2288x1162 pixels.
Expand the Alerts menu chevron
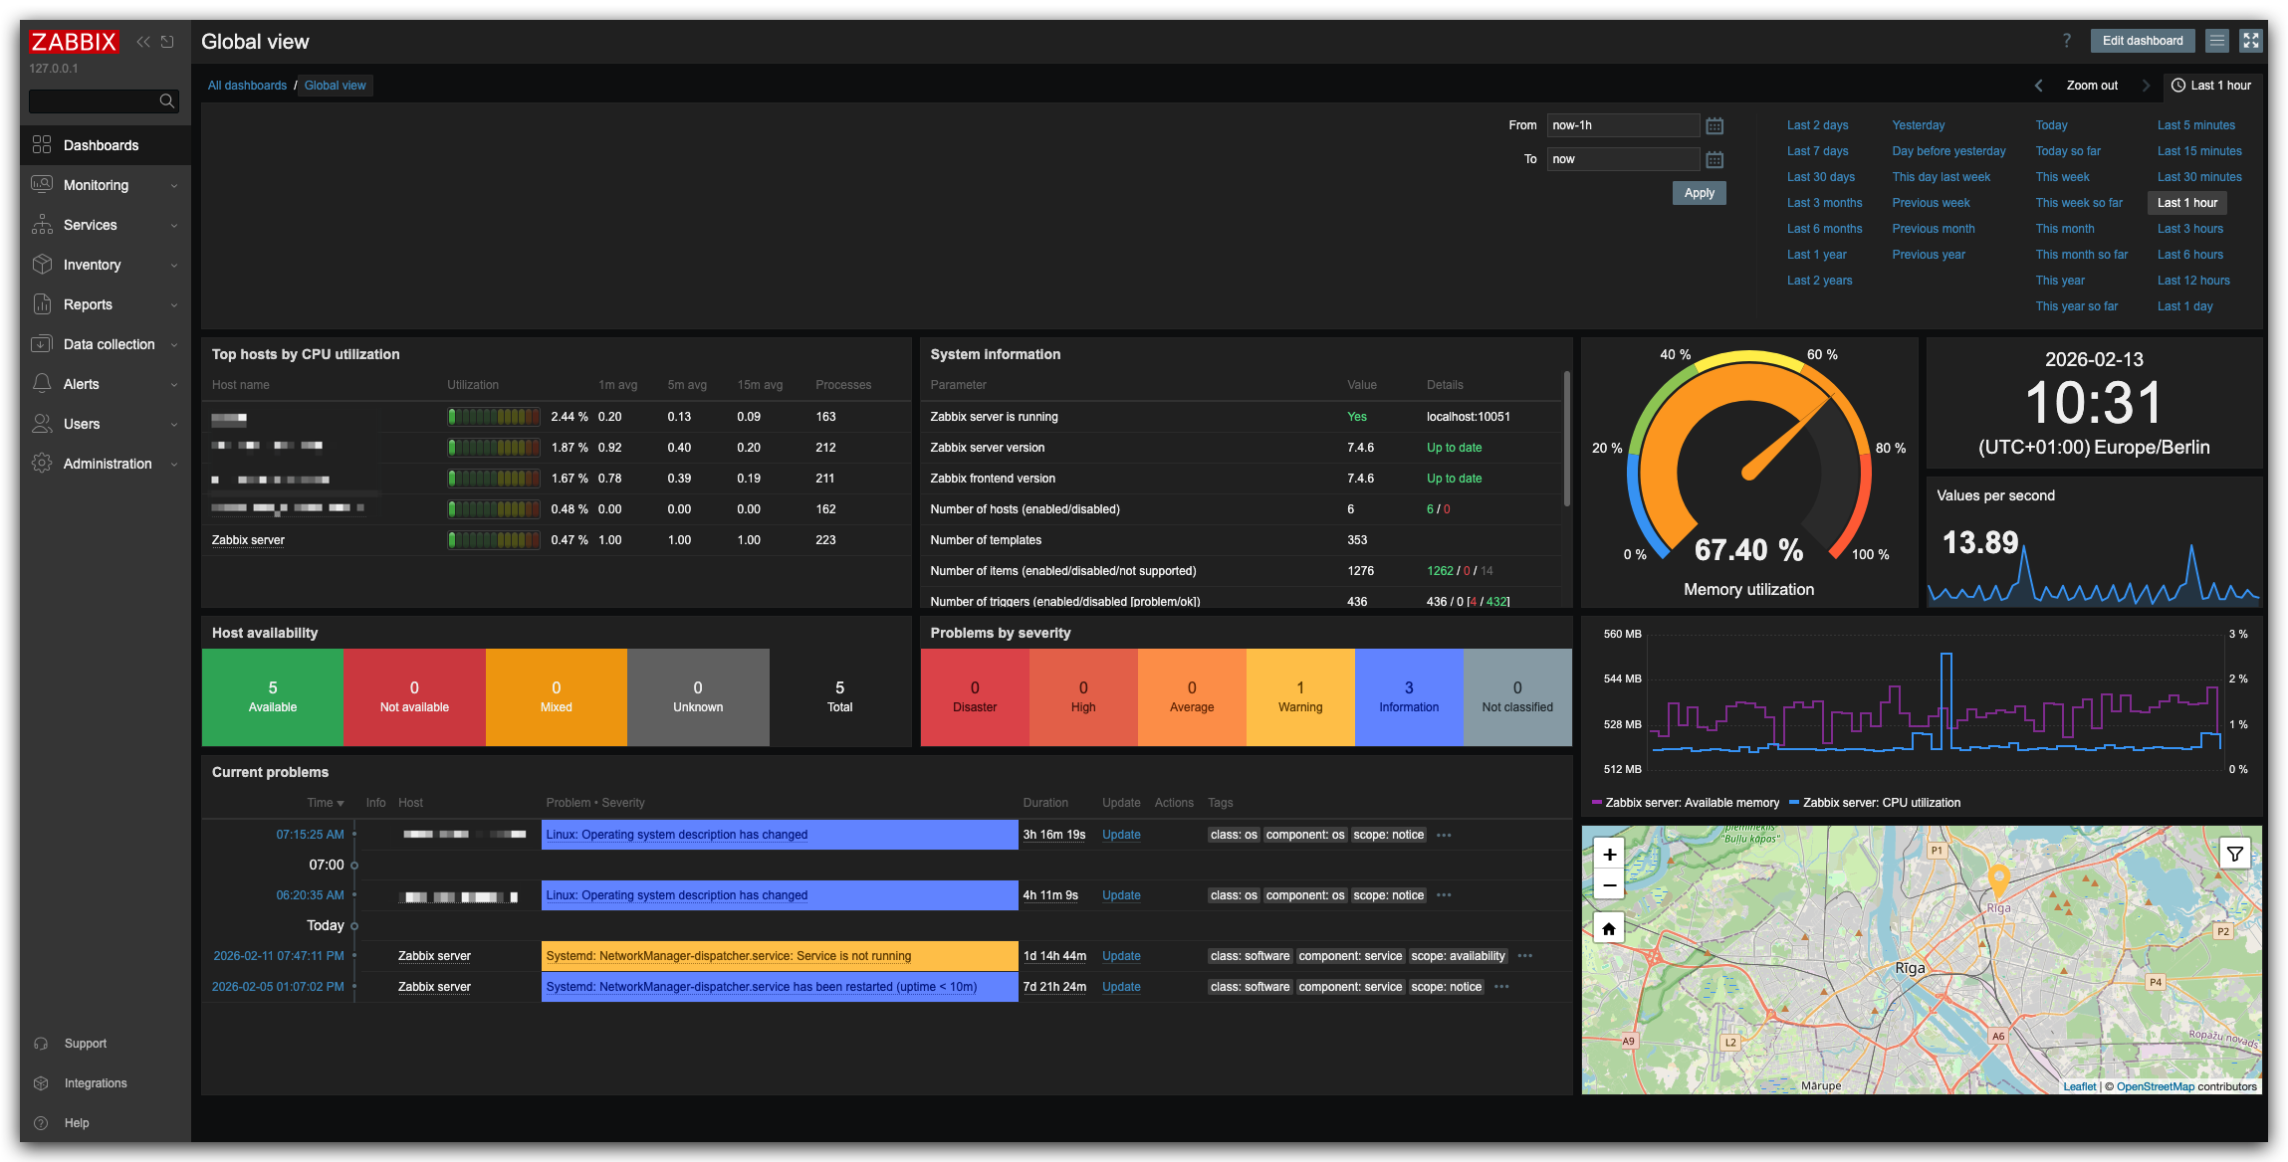coord(174,385)
